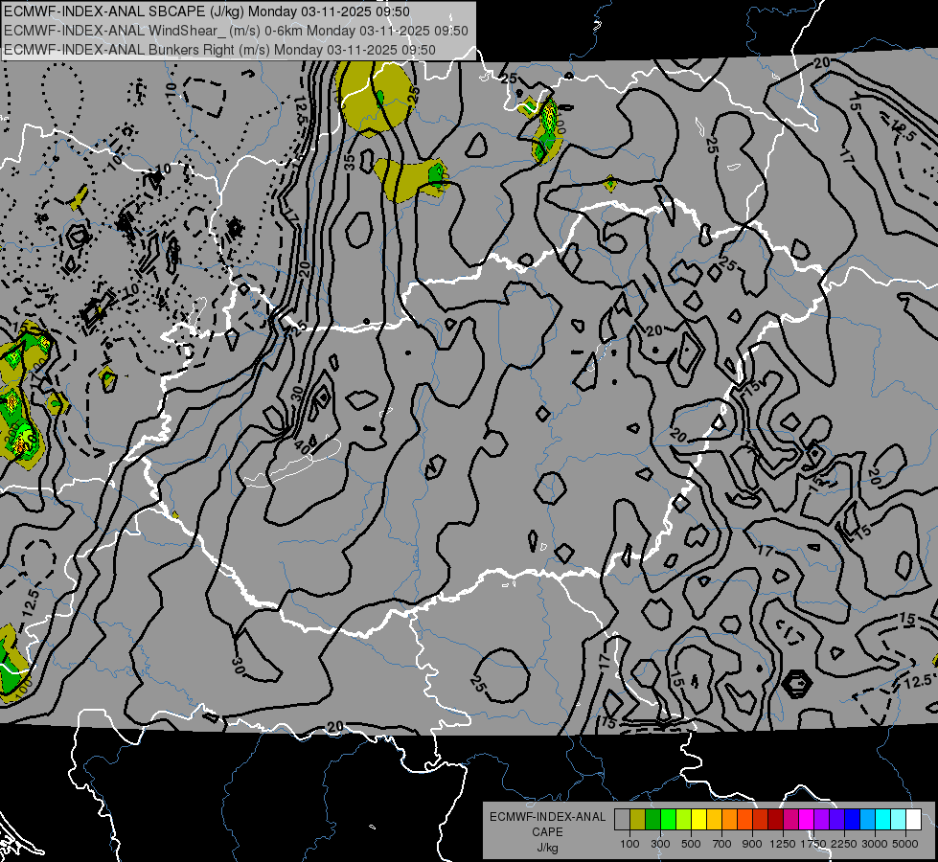
Task: Select the purple legend swatch
Action: (x=821, y=820)
